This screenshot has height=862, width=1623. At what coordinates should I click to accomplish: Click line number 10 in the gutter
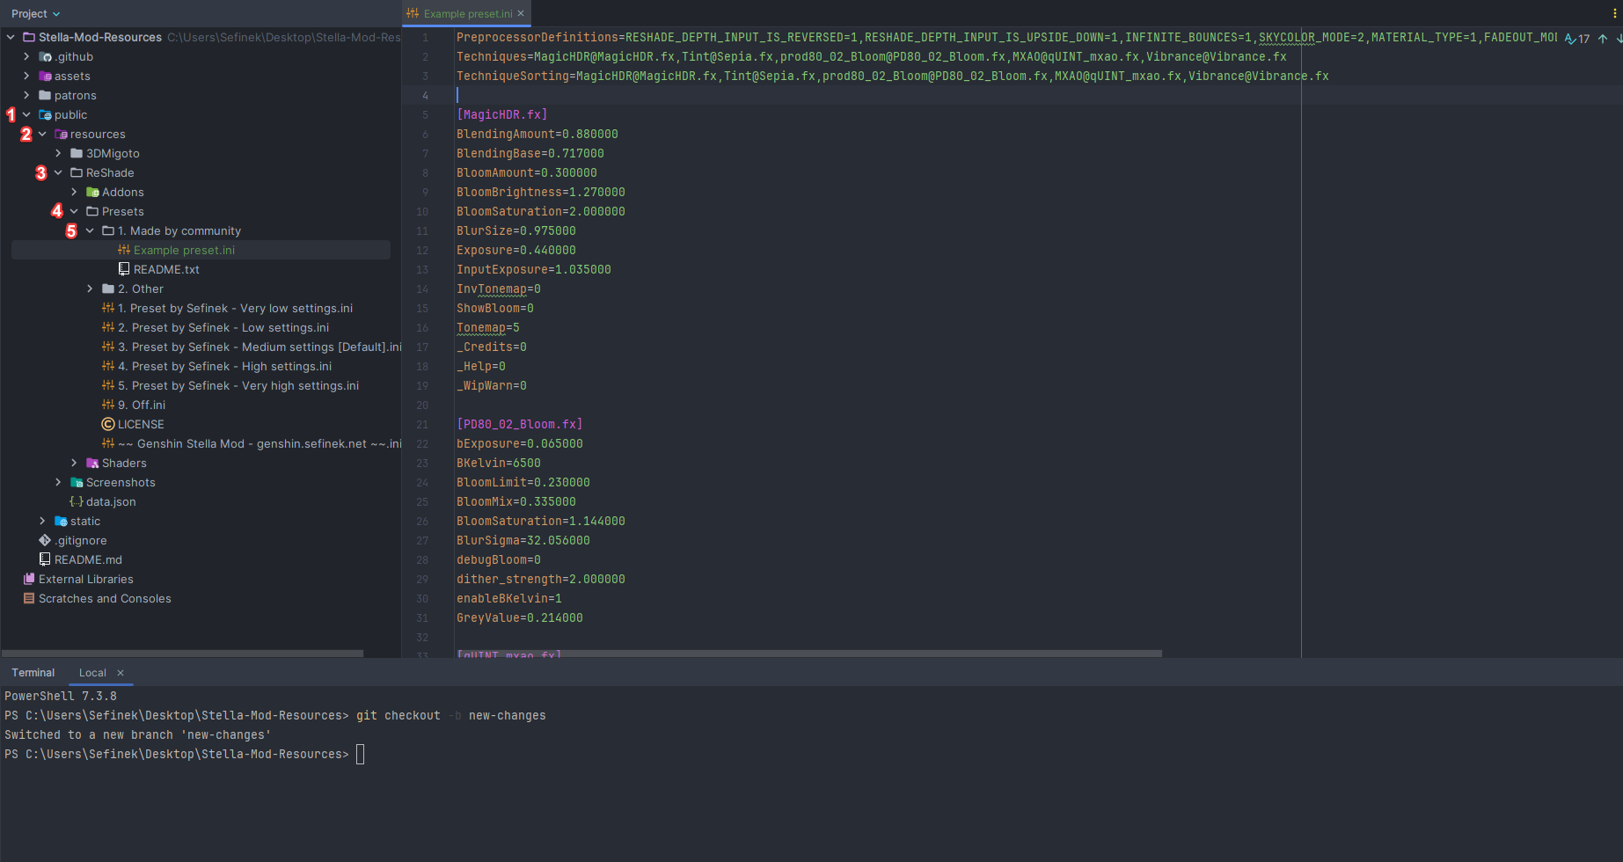coord(422,211)
